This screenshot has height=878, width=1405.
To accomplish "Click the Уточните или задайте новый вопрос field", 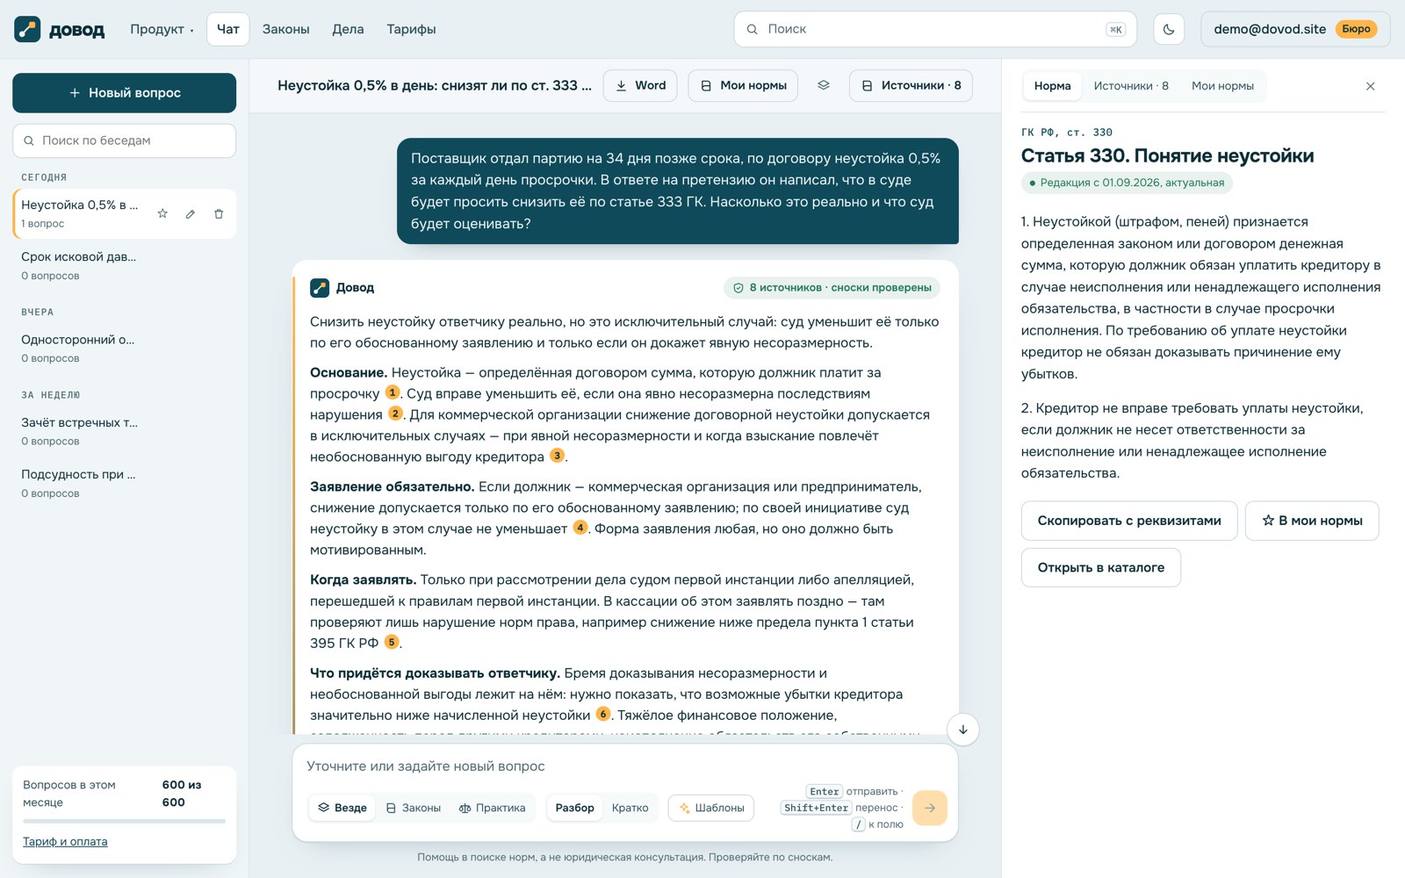I will pos(624,766).
